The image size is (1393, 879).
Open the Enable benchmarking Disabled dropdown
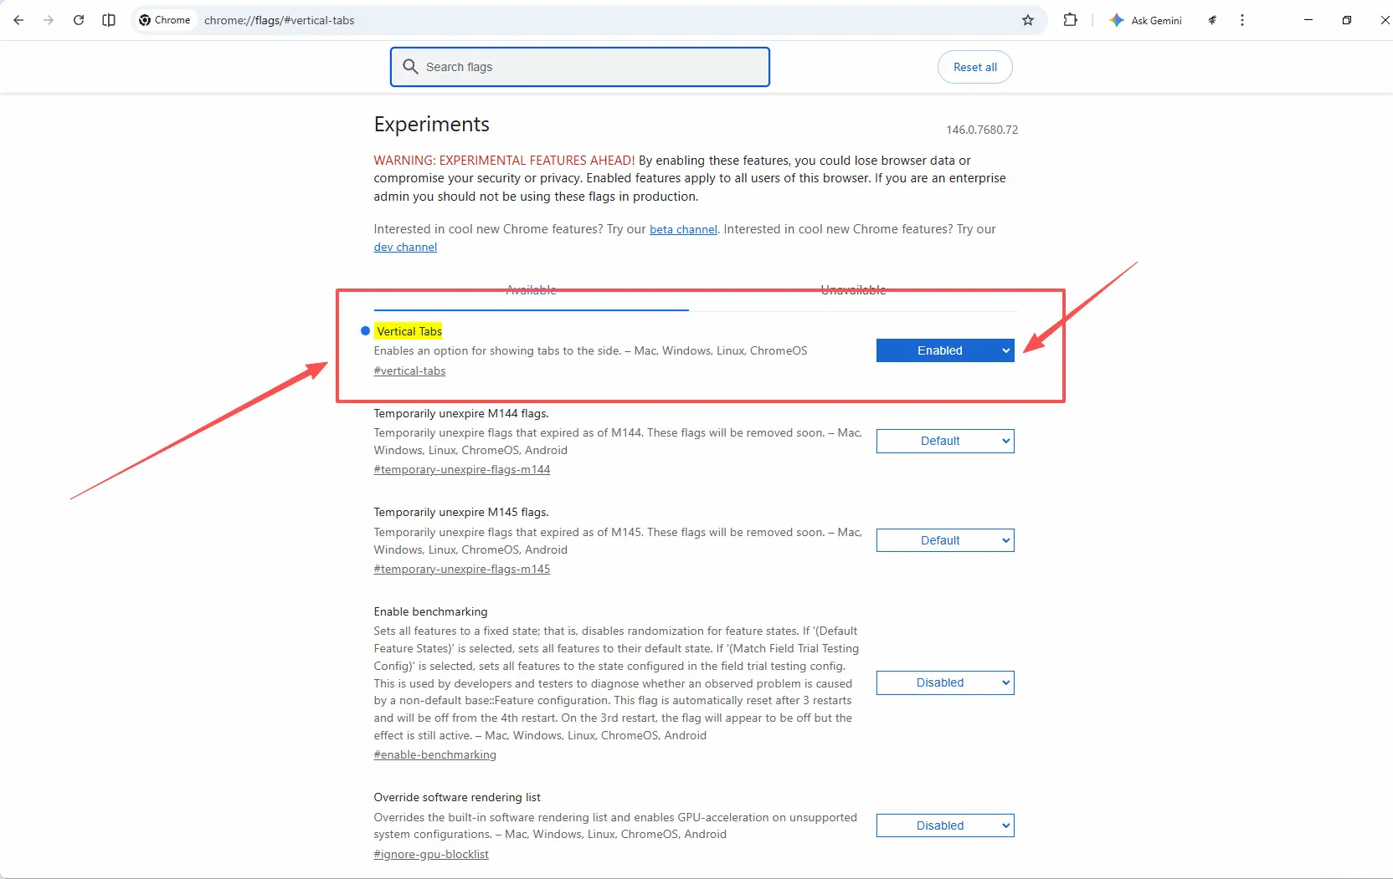coord(944,682)
